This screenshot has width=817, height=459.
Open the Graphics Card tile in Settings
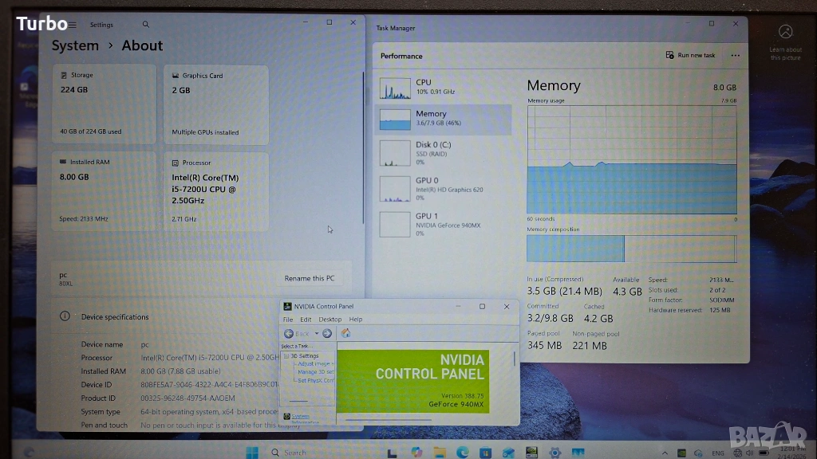(216, 104)
